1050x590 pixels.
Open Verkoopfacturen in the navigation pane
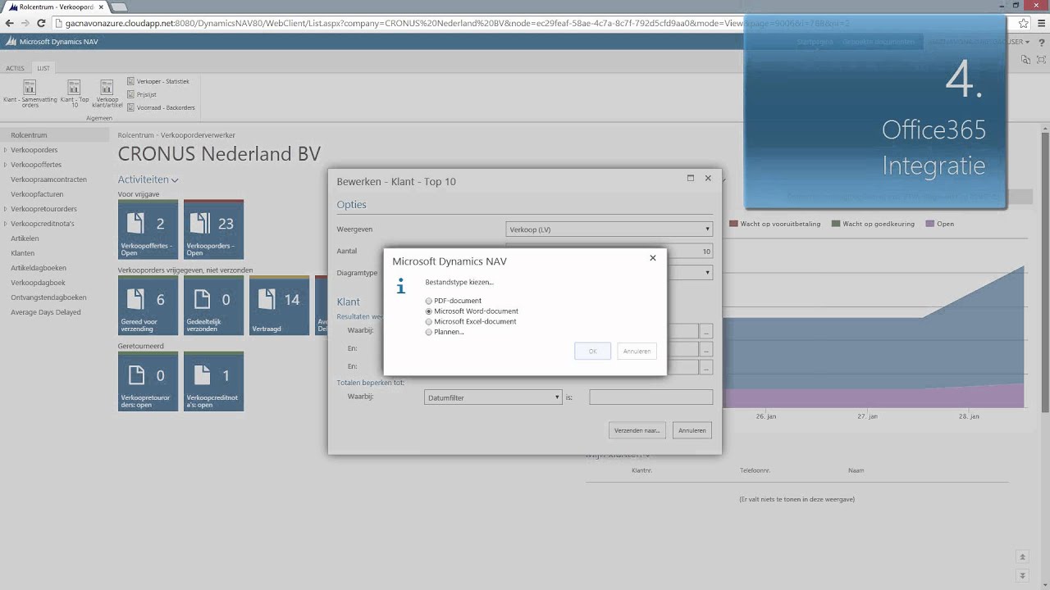(x=37, y=194)
